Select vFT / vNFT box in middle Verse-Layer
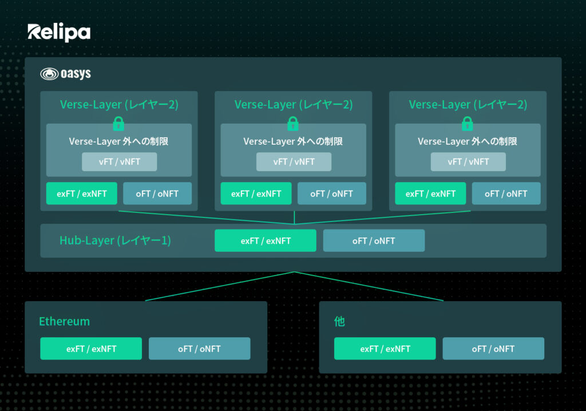Screen dimensions: 586x411 [294, 161]
